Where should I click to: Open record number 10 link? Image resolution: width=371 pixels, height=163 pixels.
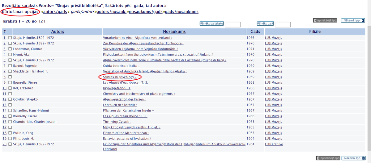(5, 88)
